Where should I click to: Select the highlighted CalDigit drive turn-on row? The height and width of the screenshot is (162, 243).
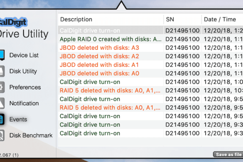coord(150,30)
